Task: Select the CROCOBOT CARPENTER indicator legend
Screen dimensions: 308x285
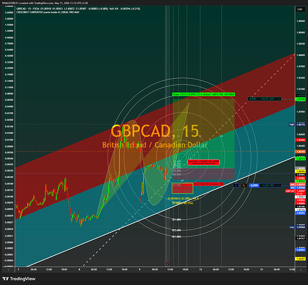Action: tap(48, 12)
